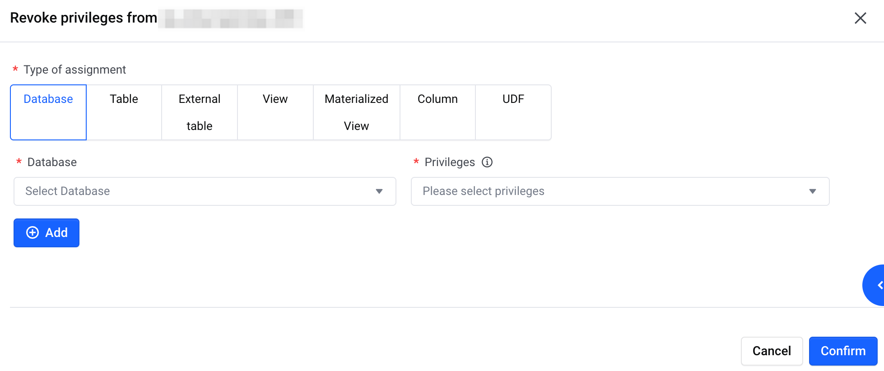Screen dimensions: 884x371
Task: Select the Database assignment type
Action: 48,112
